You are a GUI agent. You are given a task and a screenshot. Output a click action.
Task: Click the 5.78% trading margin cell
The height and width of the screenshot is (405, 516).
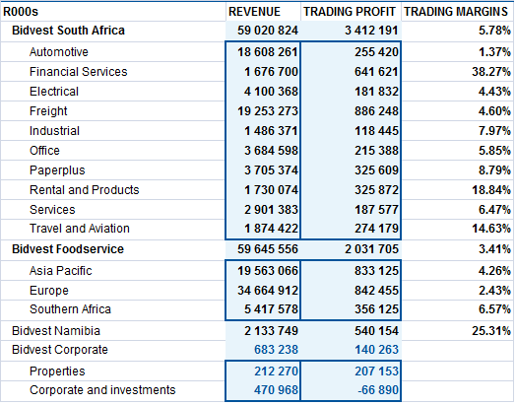click(494, 31)
